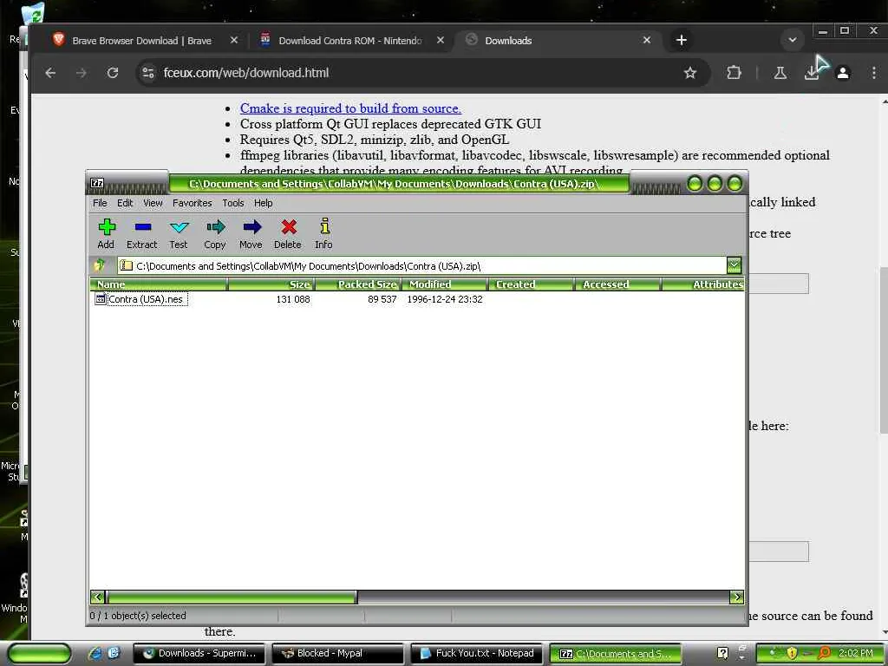Screen dimensions: 888x666
Task: Switch to Blocked - Mypal taskbar button
Action: click(x=338, y=654)
